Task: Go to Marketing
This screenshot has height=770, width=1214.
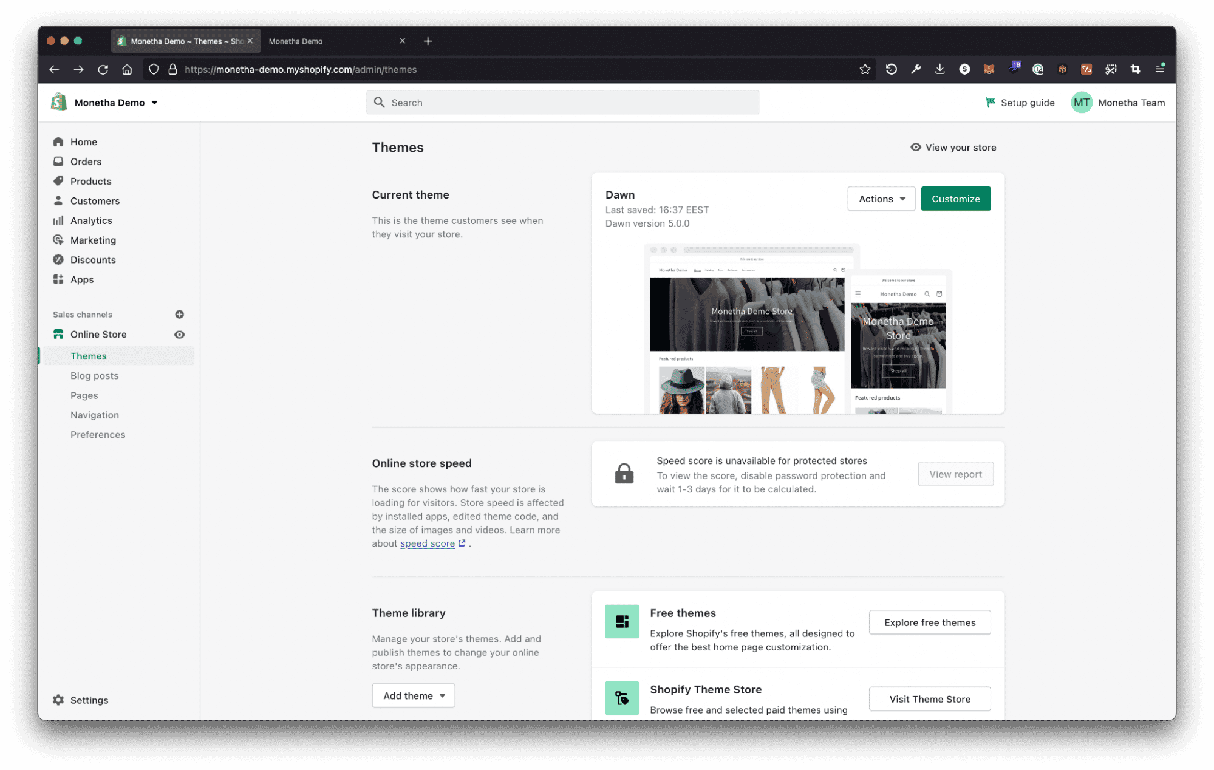Action: point(93,240)
